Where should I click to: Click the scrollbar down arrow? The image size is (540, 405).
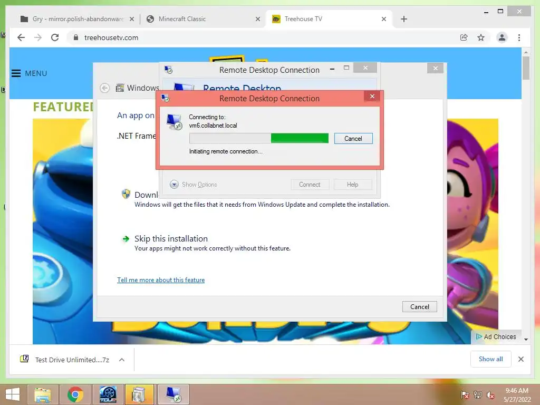tap(526, 340)
